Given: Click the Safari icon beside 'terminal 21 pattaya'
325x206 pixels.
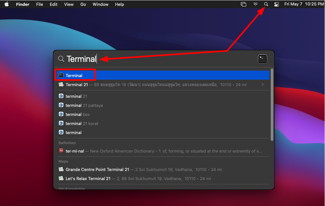Looking at the screenshot, I should click(61, 105).
